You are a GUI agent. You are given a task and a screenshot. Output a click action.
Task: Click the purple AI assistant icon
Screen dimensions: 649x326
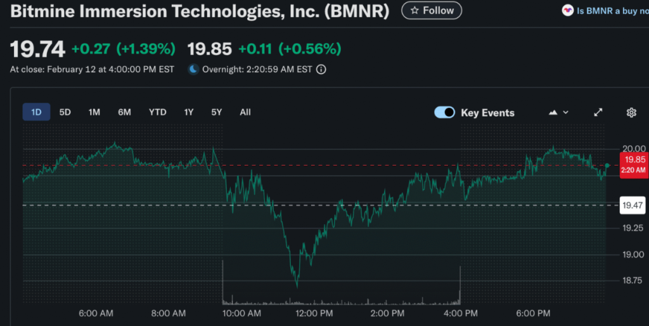[567, 11]
